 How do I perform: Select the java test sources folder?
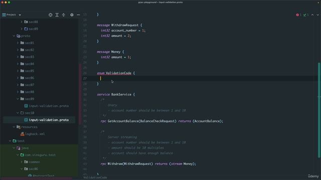tap(25, 148)
